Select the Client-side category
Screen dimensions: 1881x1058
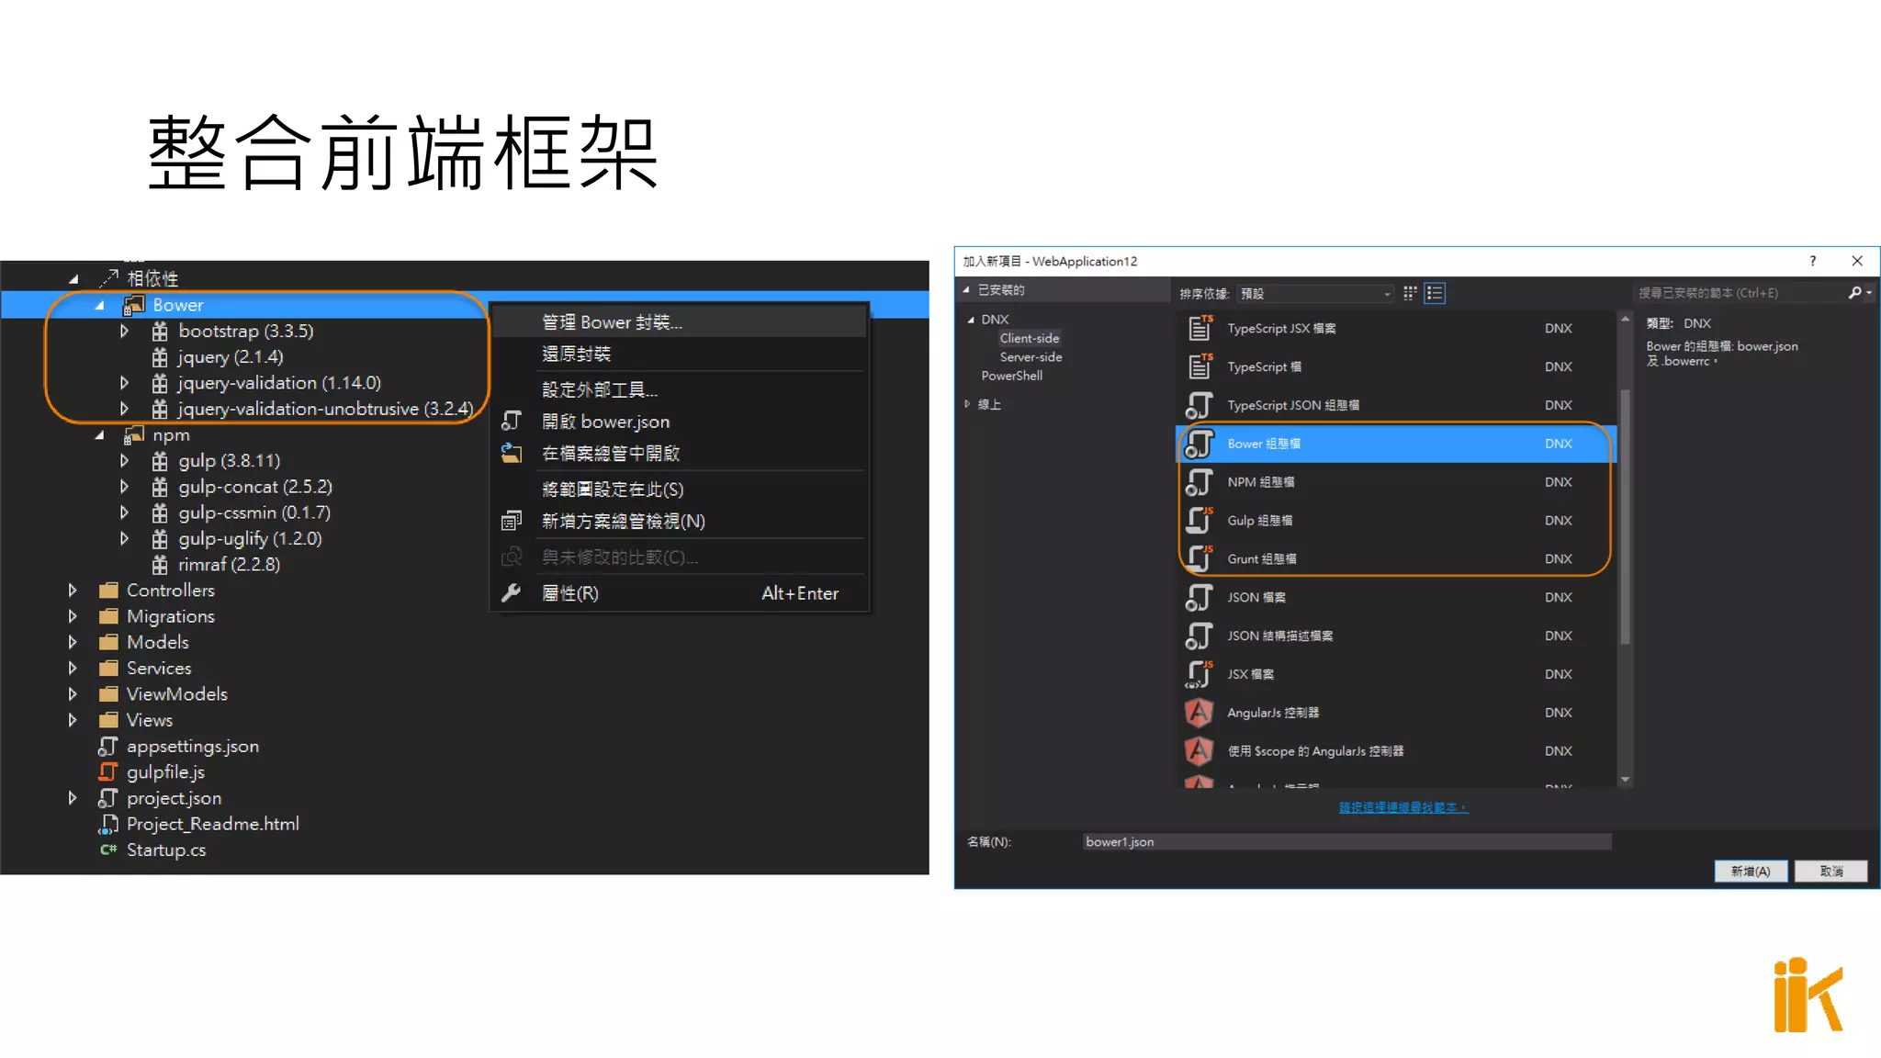1029,338
